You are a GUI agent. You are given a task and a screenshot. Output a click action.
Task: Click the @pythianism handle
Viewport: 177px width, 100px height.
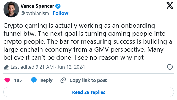pyautogui.click(x=35, y=13)
